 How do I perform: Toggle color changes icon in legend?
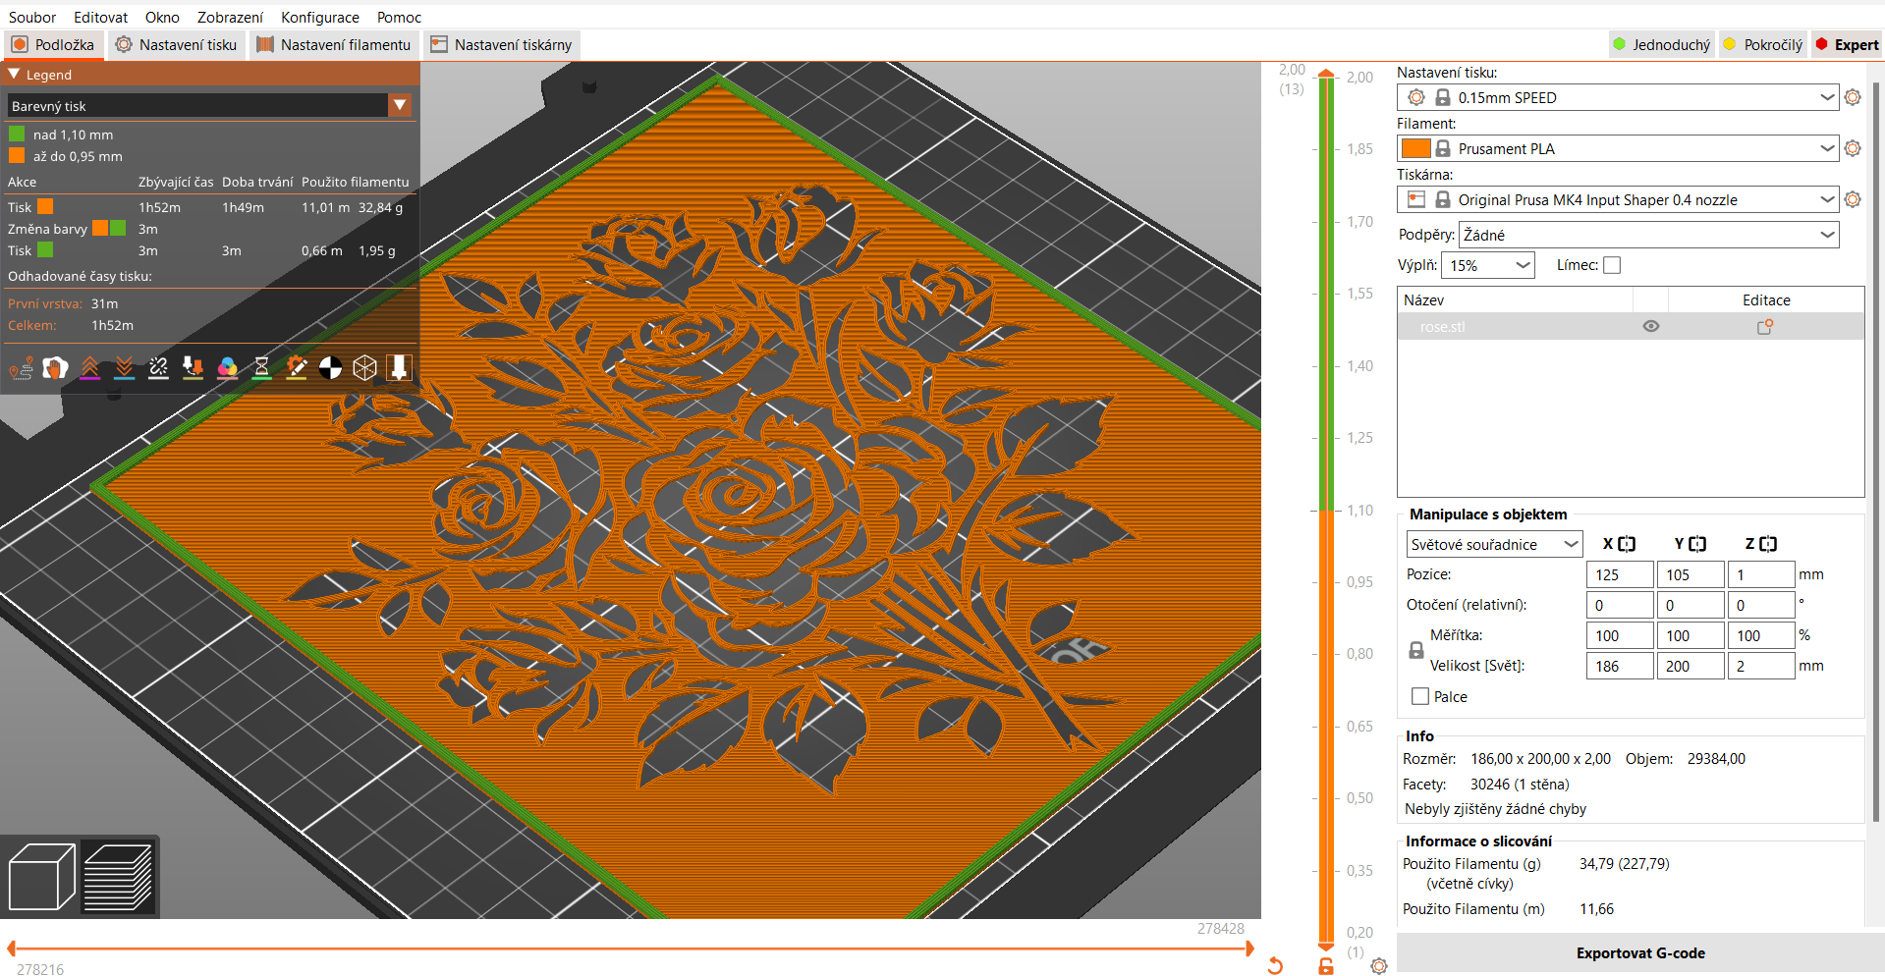[x=227, y=368]
